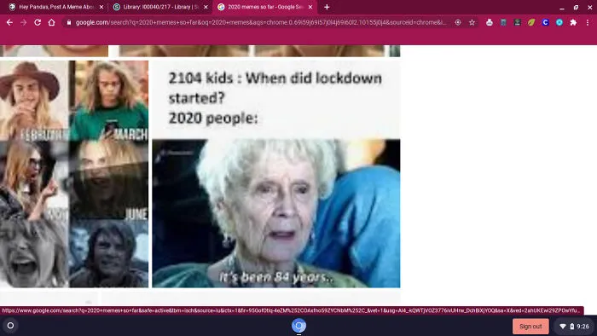View site security lock info
Image resolution: width=597 pixels, height=336 pixels.
pos(69,22)
